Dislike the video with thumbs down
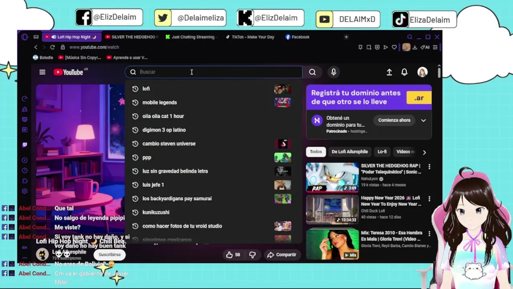The width and height of the screenshot is (513, 289). pyautogui.click(x=252, y=255)
